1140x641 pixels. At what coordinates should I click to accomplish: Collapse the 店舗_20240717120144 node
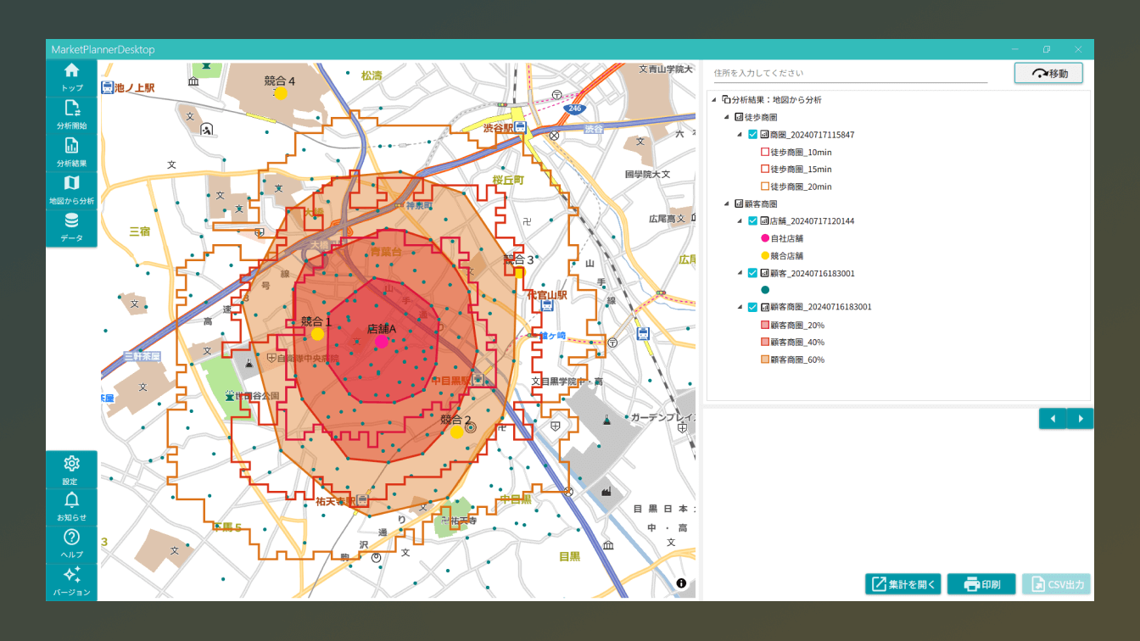pyautogui.click(x=740, y=221)
